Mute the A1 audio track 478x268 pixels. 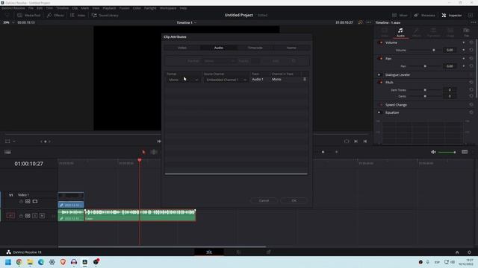coord(42,216)
